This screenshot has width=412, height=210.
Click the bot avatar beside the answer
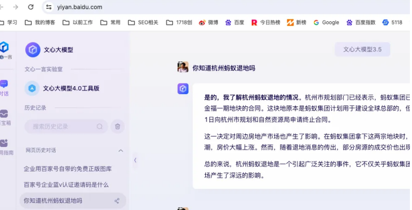click(x=183, y=89)
